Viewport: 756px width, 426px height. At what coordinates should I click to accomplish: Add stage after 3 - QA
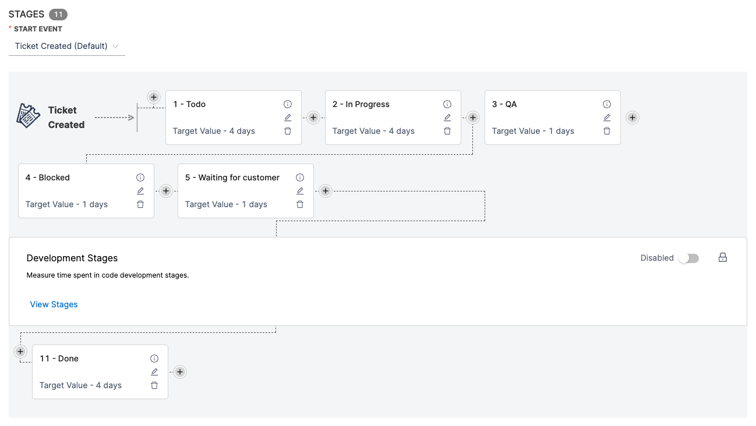pos(633,118)
